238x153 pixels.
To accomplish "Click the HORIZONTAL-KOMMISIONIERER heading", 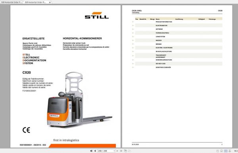I will pos(82,38).
